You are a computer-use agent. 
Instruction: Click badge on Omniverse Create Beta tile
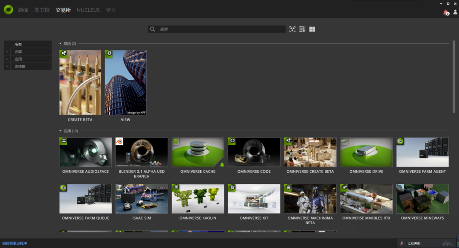pyautogui.click(x=288, y=141)
